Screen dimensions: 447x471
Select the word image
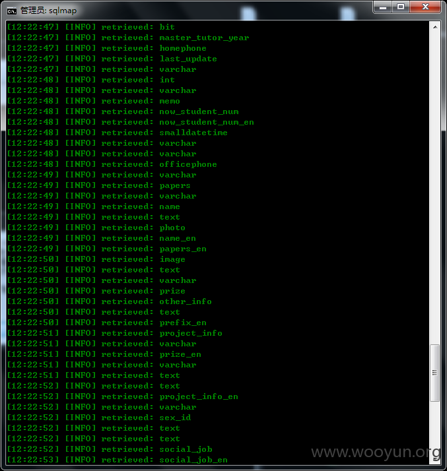click(x=172, y=259)
